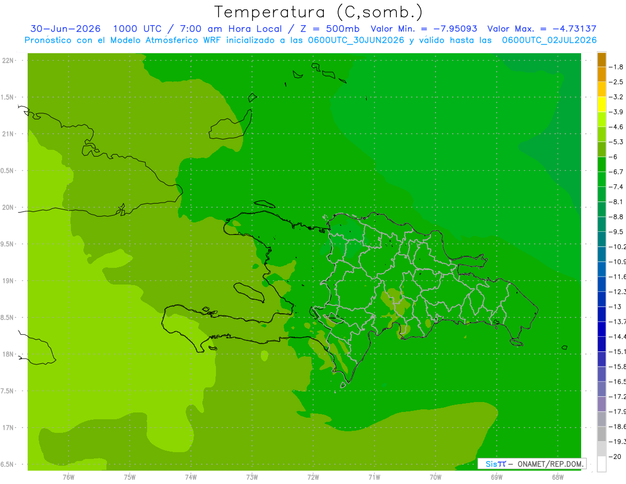Viewport: 626px width, 484px height.
Task: Click the "-13" colorbar label
Action: [x=615, y=306]
